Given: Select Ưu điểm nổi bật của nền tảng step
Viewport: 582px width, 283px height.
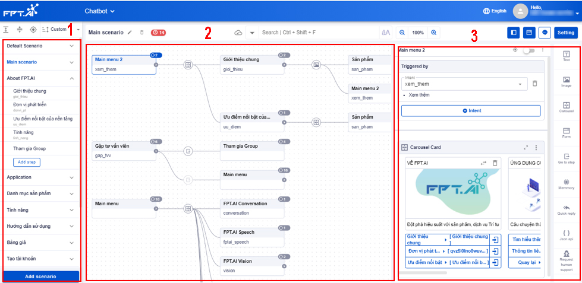Looking at the screenshot, I should pyautogui.click(x=42, y=121).
